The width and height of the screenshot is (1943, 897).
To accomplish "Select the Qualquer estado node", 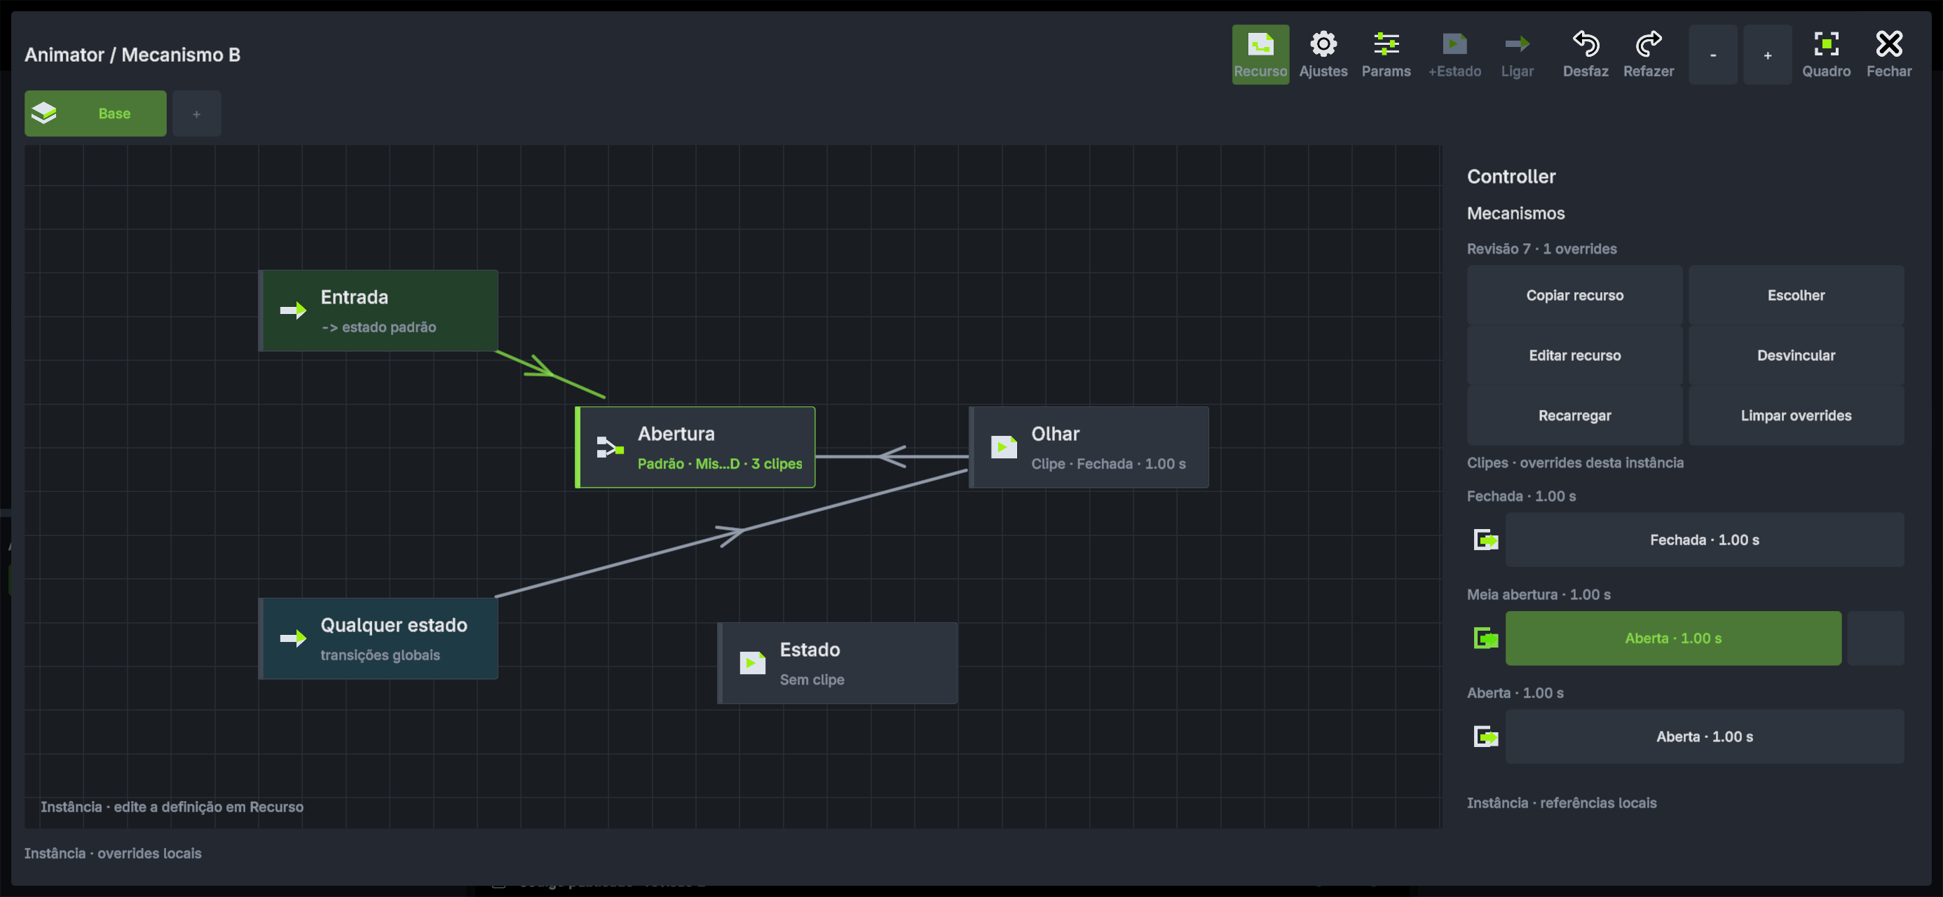I will point(378,638).
